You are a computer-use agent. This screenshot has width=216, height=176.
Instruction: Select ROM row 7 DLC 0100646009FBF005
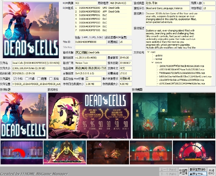(101, 30)
